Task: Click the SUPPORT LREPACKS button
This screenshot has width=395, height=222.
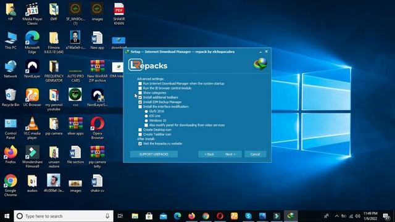Action: [x=154, y=154]
